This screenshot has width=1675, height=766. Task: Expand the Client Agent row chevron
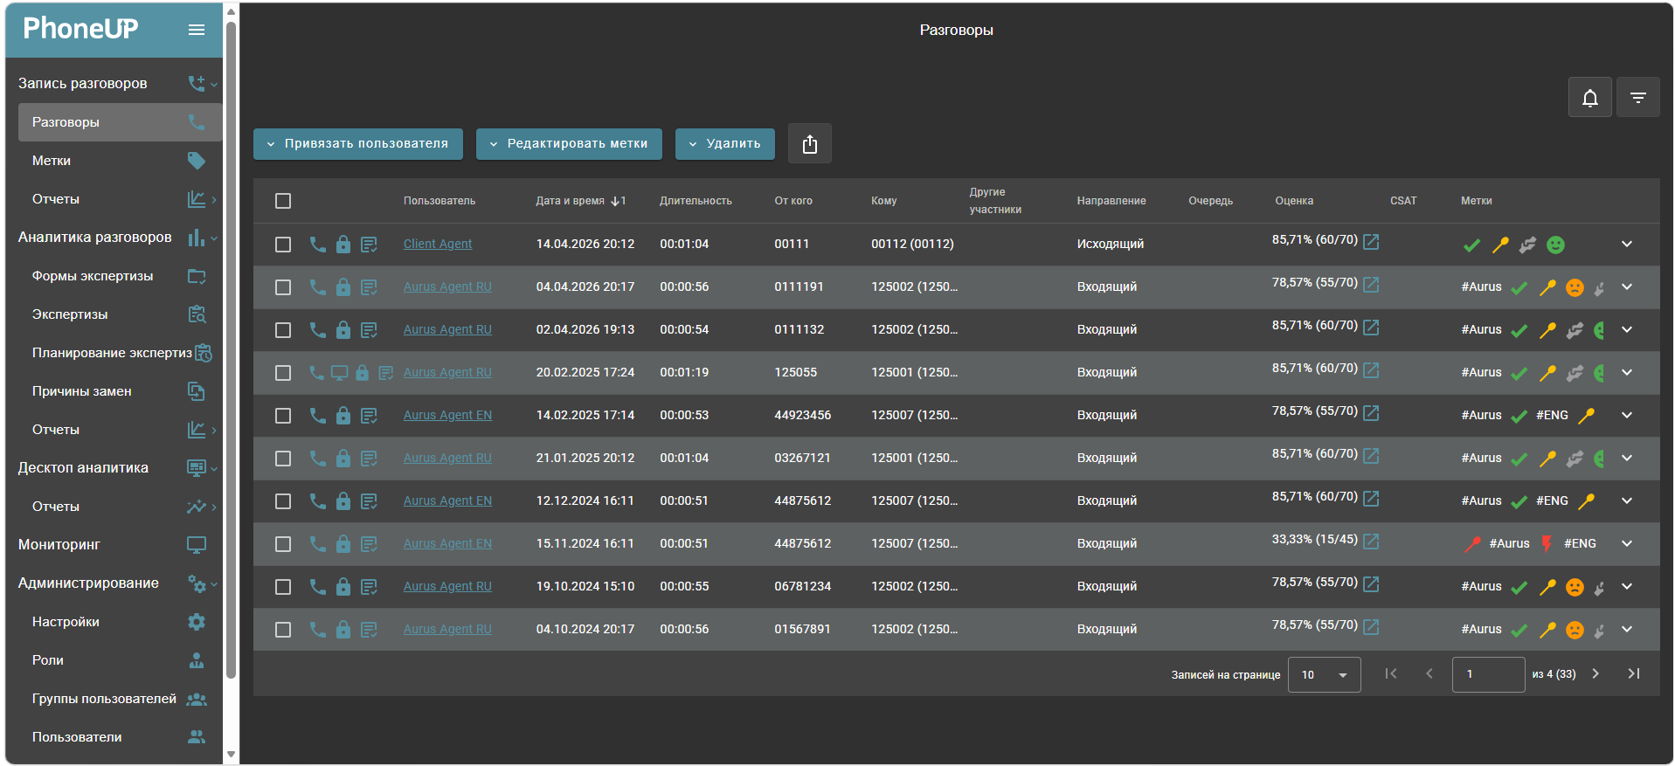tap(1627, 245)
